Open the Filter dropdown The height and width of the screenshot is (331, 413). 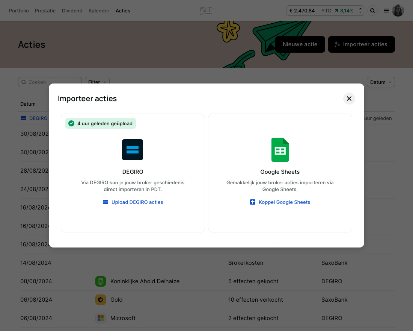[97, 82]
